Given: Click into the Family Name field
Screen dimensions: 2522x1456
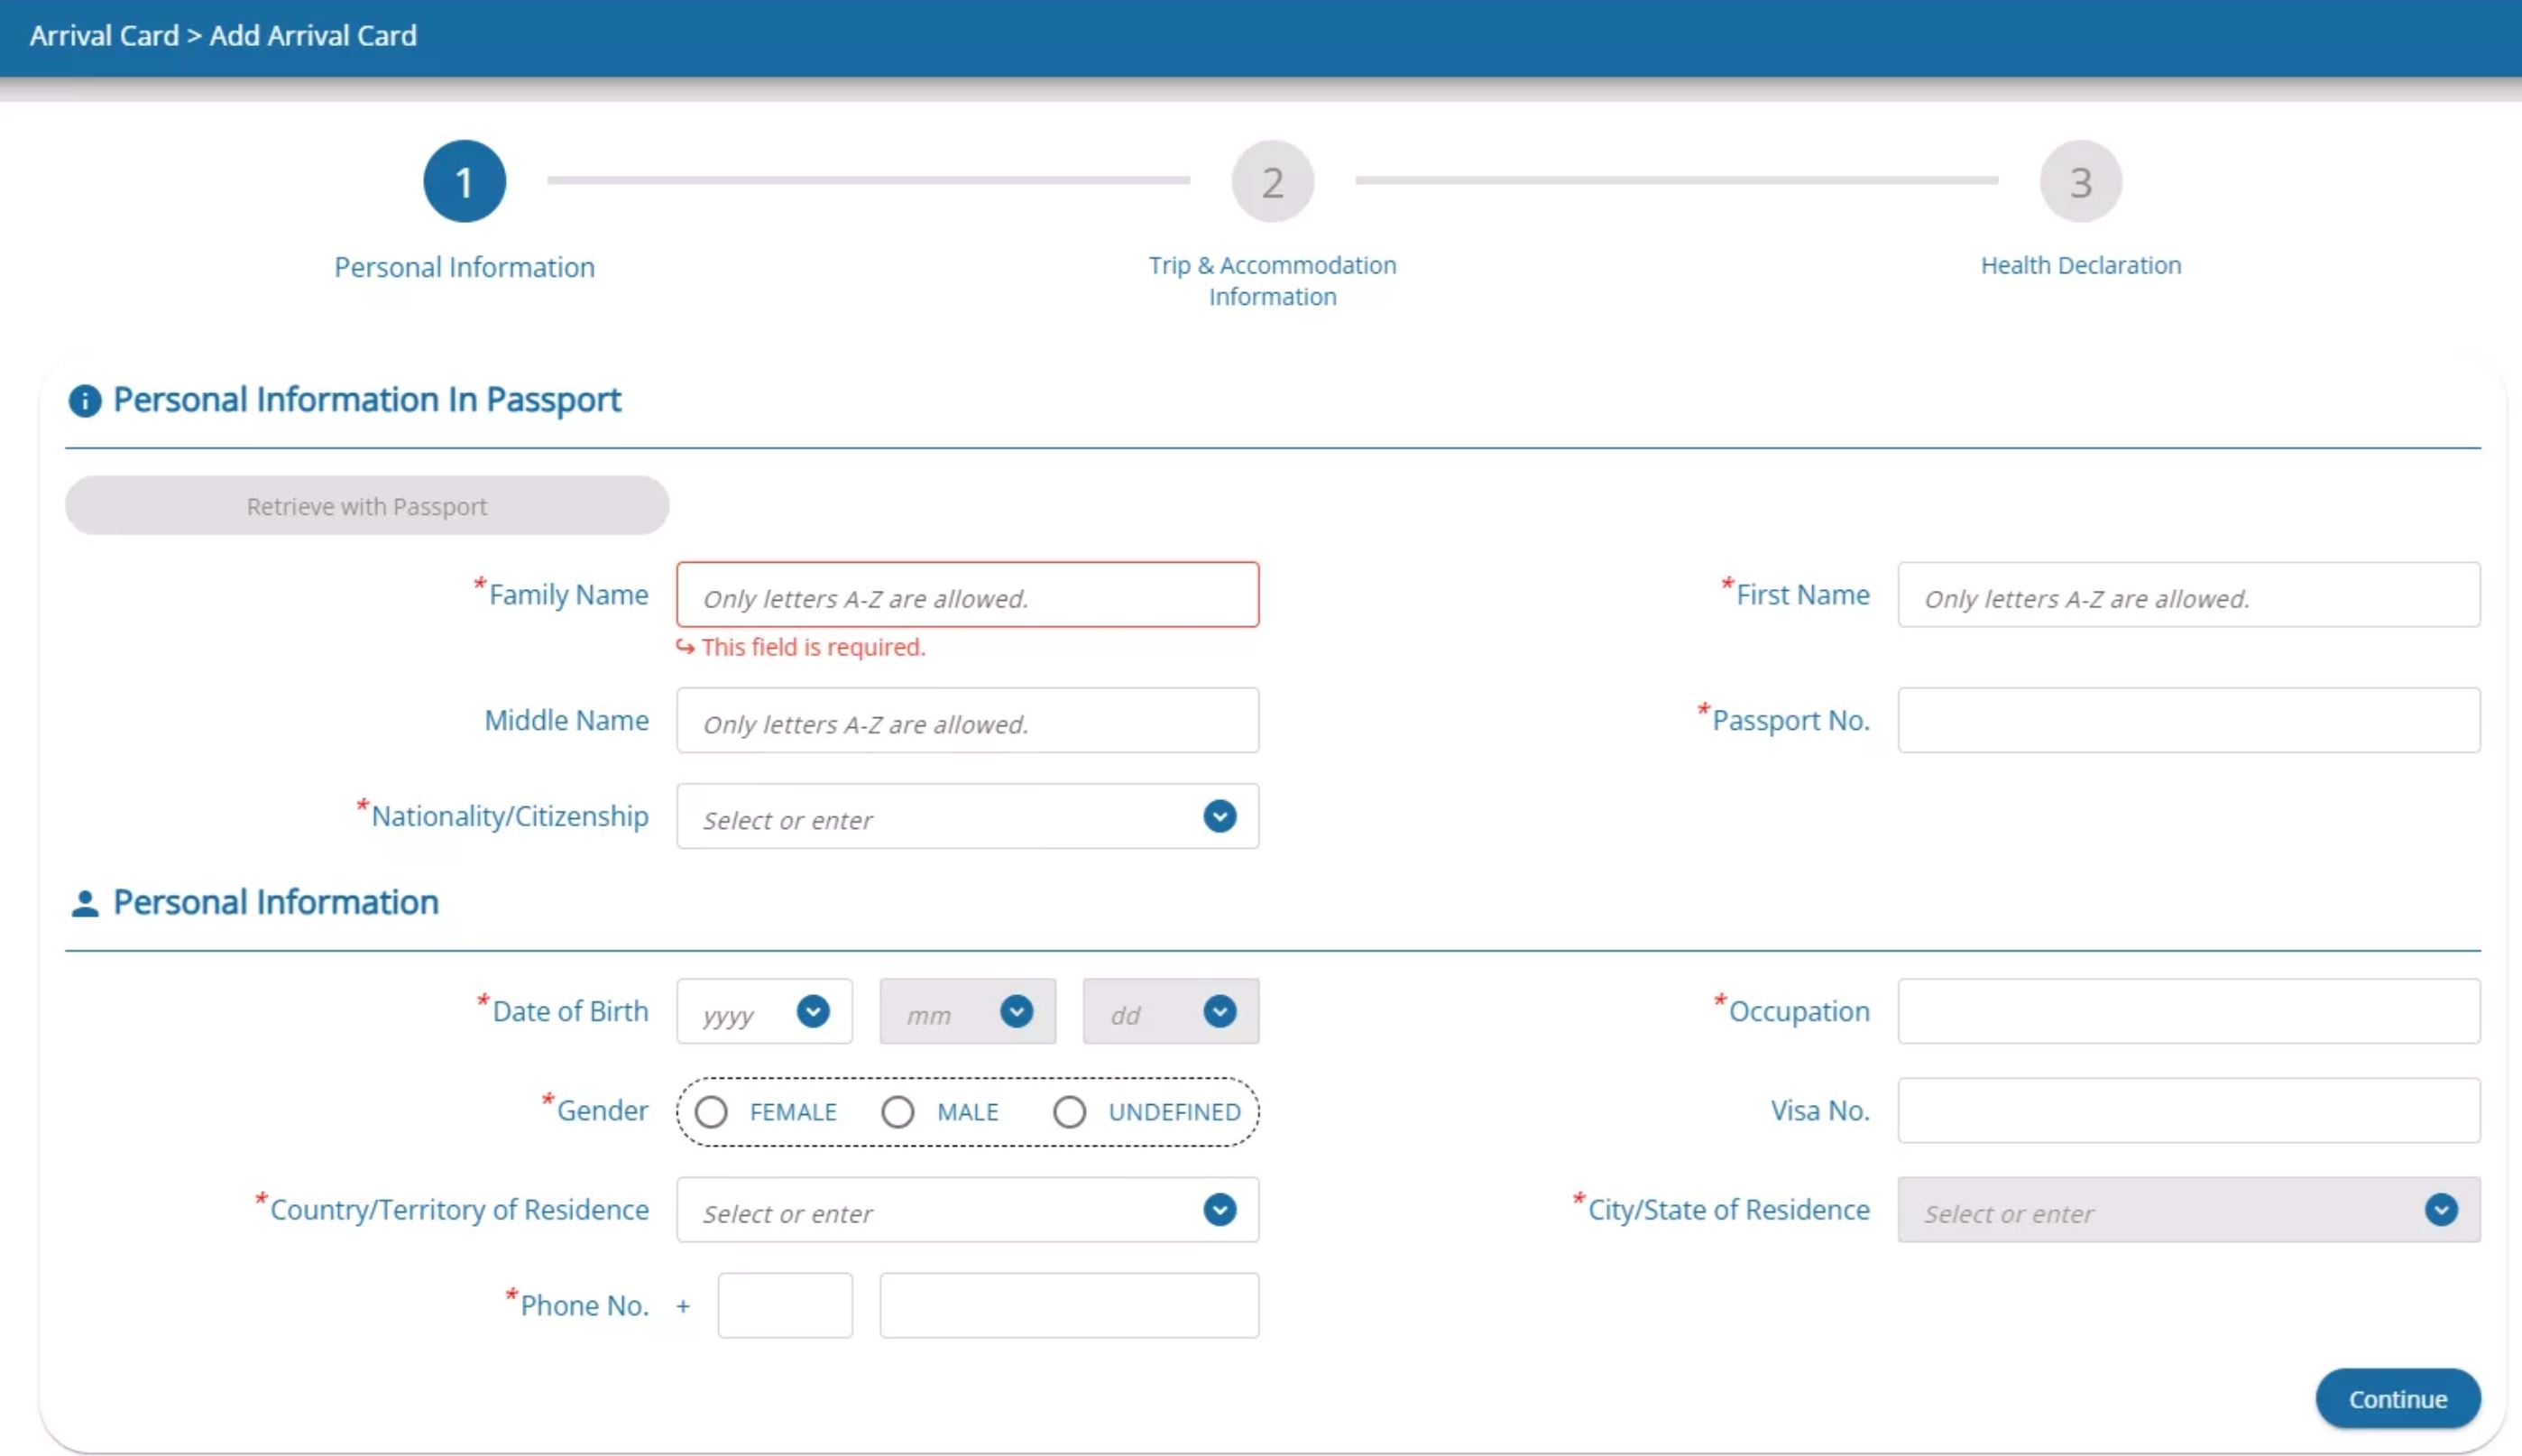Looking at the screenshot, I should click(x=967, y=595).
